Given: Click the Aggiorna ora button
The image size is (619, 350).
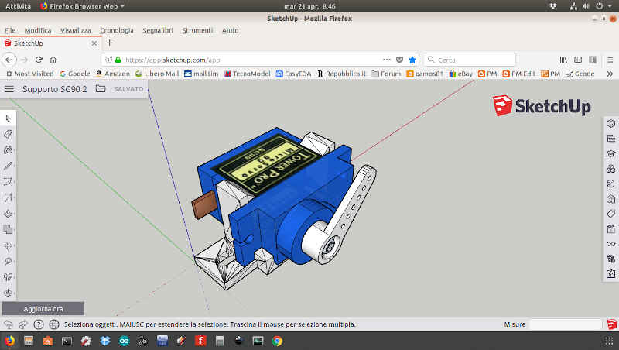Looking at the screenshot, I should 43,308.
